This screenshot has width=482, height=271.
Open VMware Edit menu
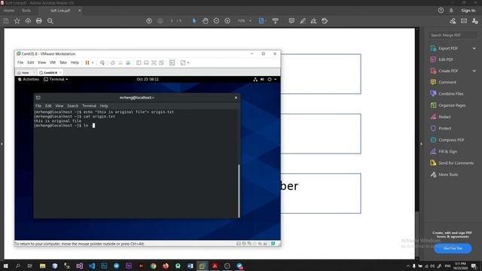click(30, 62)
